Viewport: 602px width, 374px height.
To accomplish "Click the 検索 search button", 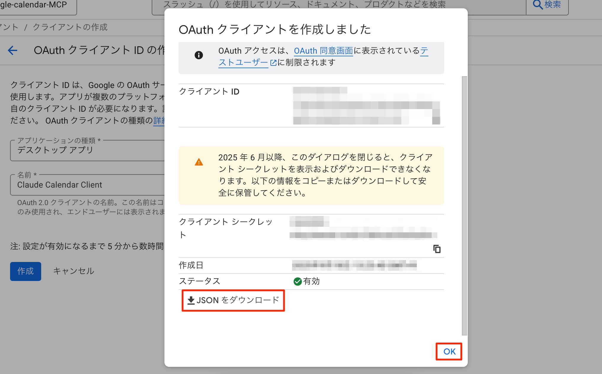I will point(547,5).
